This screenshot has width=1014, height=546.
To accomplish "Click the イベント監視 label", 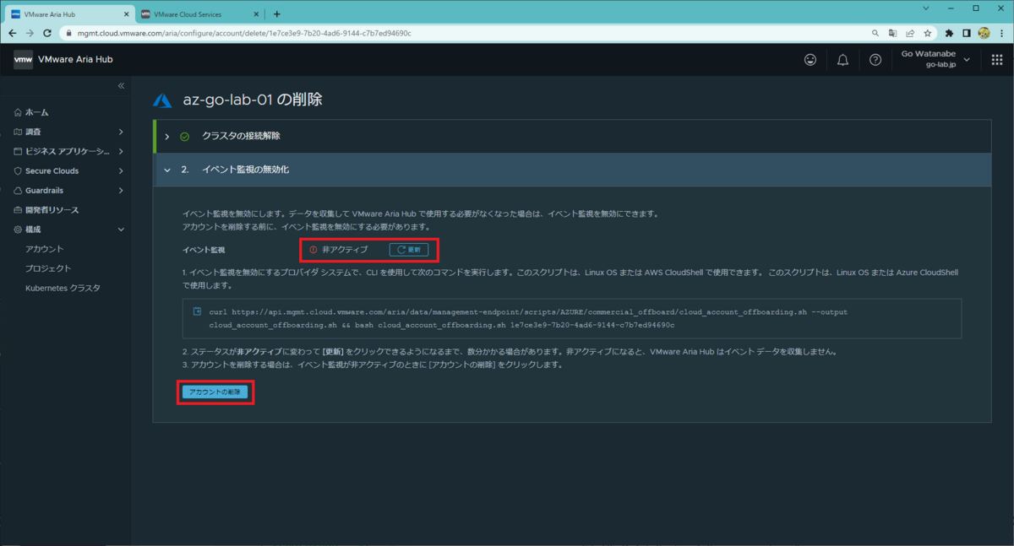I will pos(204,250).
